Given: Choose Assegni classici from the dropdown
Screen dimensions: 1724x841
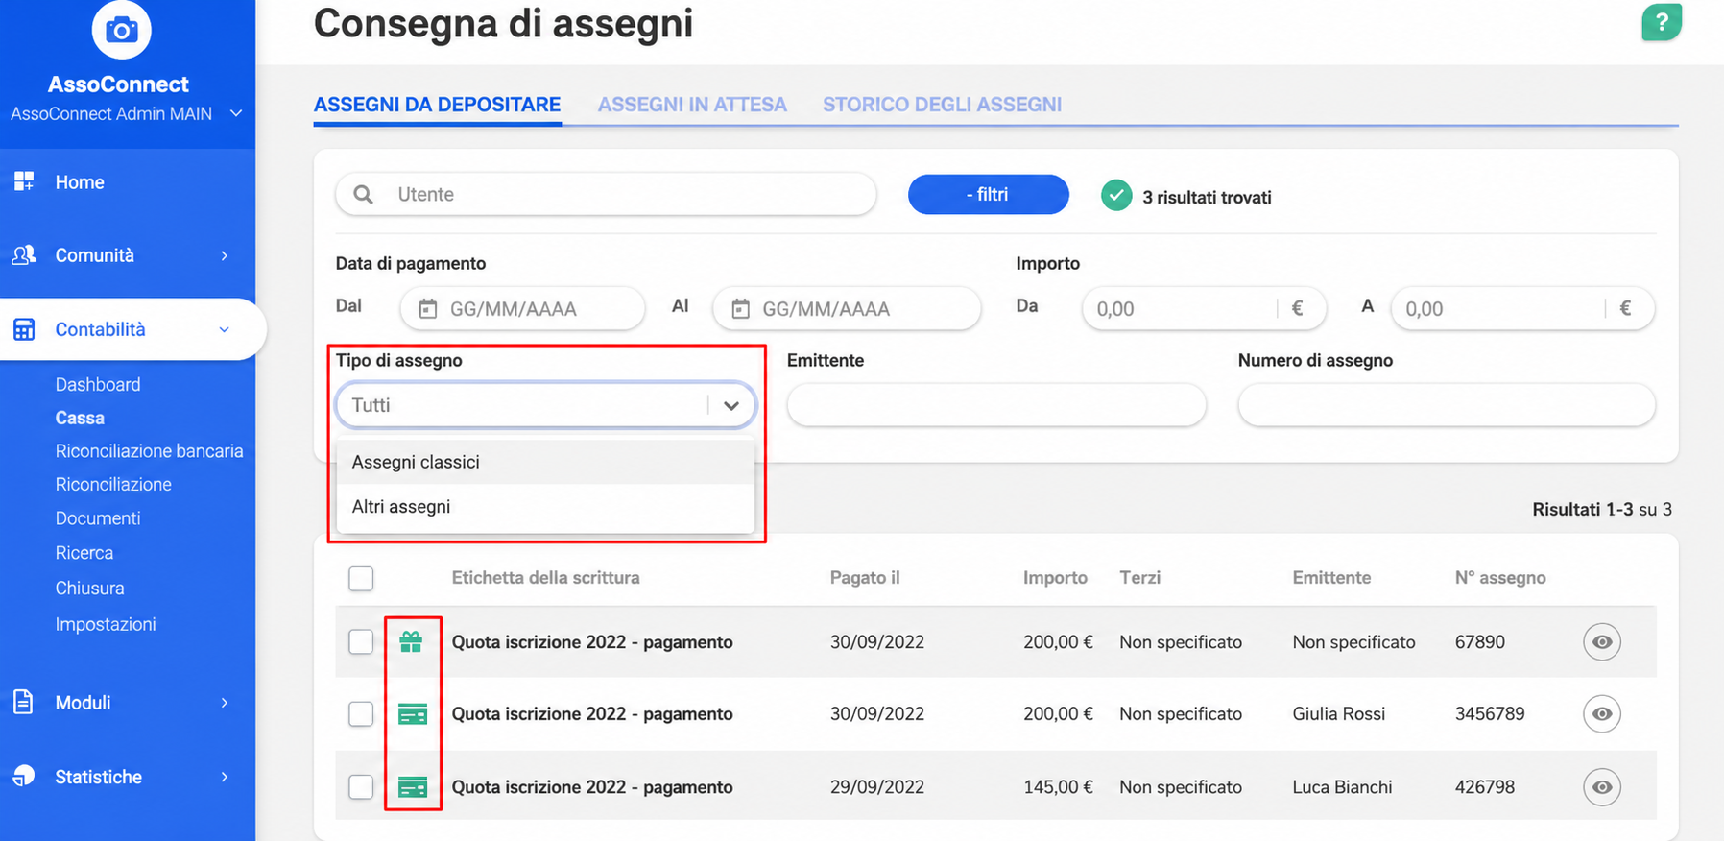Looking at the screenshot, I should (545, 462).
